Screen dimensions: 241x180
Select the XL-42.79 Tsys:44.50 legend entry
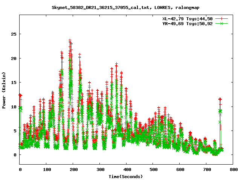coord(188,19)
